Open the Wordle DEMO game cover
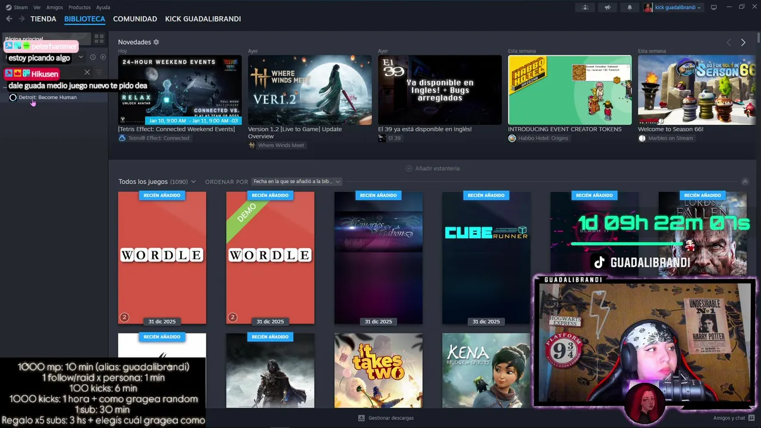The height and width of the screenshot is (428, 761). (270, 258)
